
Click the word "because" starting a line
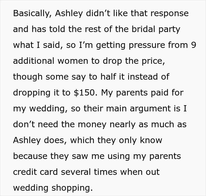click(x=30, y=156)
